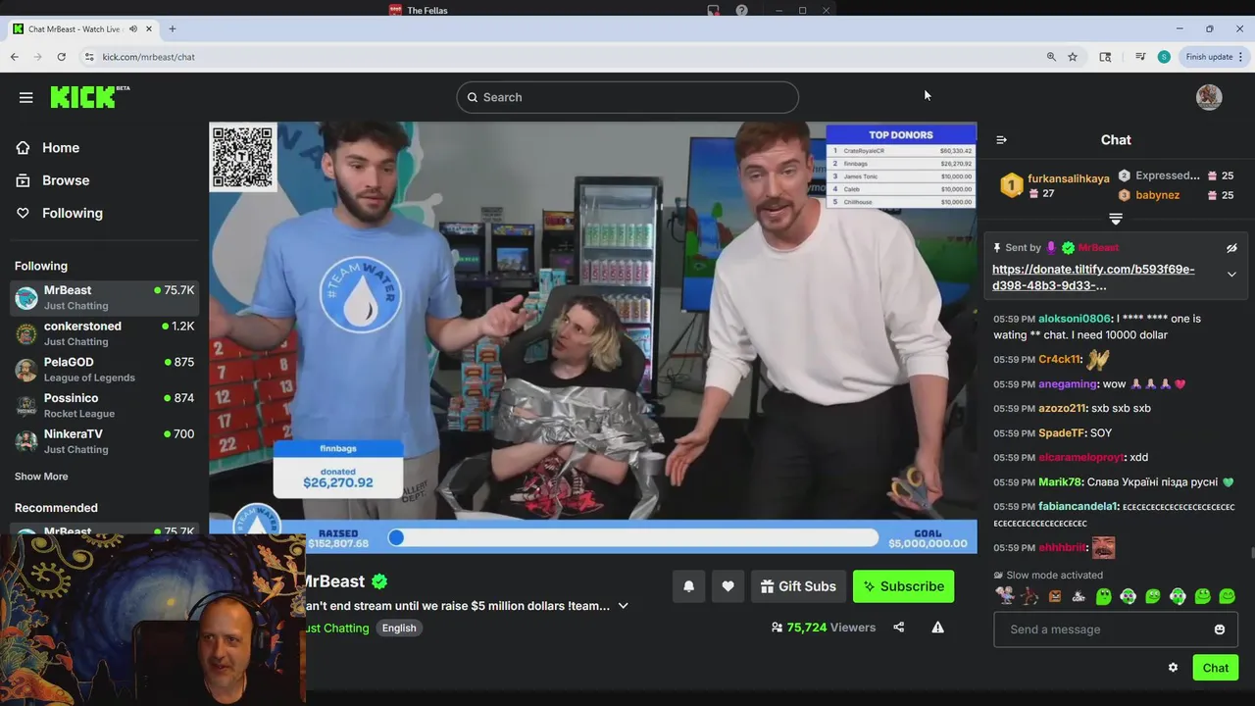Expand the stream title dropdown arrow

click(623, 606)
